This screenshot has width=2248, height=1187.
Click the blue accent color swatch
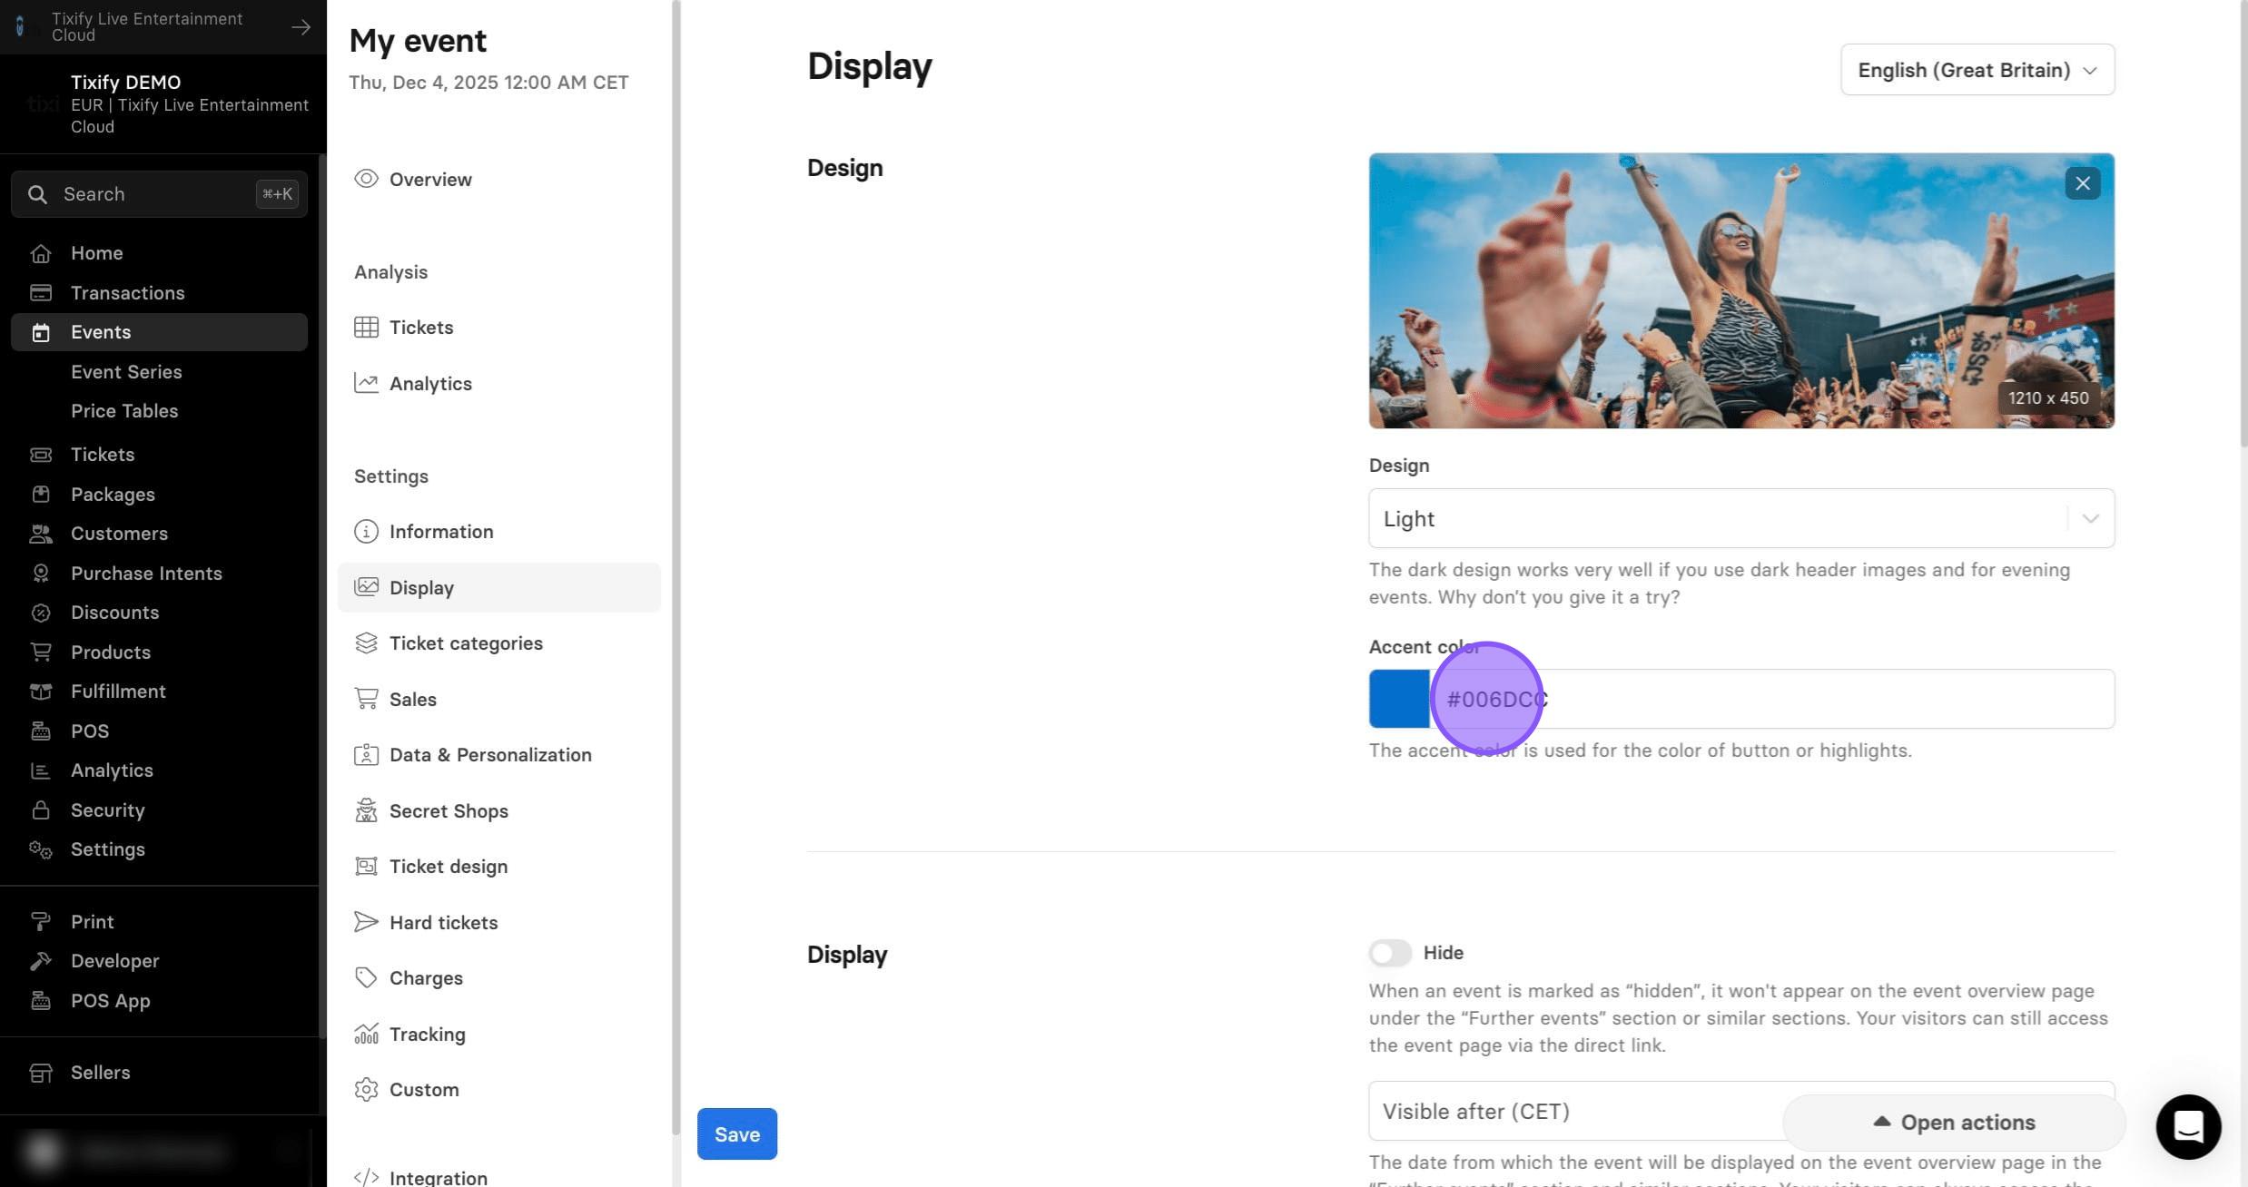[1399, 700]
